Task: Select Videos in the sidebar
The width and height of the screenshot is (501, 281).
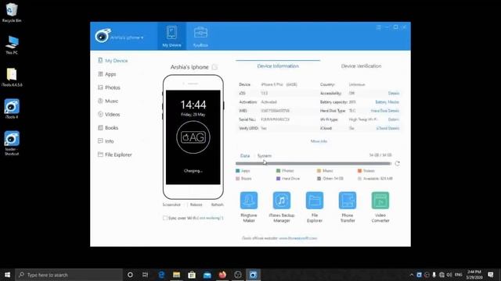Action: point(109,115)
